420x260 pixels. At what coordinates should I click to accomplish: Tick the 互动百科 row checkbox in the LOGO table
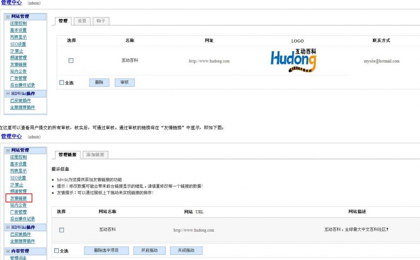pyautogui.click(x=71, y=61)
